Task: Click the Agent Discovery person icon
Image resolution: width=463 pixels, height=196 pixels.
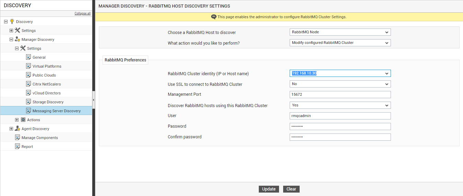Action: coord(18,128)
